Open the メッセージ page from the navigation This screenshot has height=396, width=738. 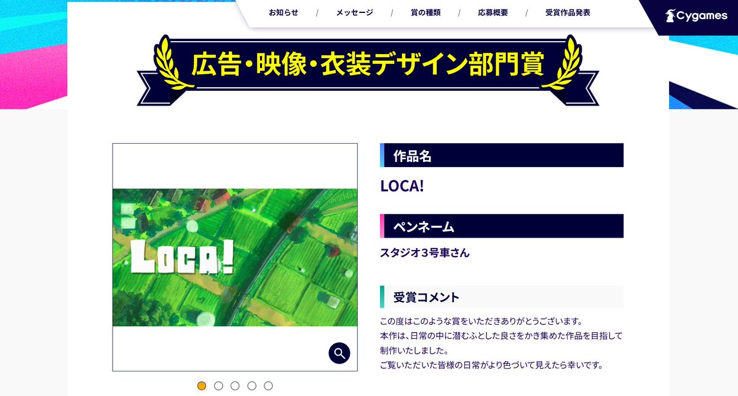tap(353, 12)
